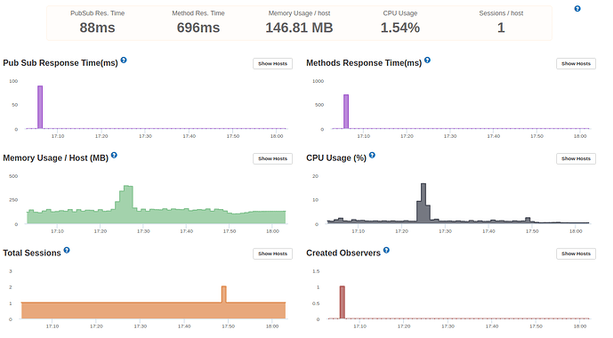Click the Methods Response Time(ms) heading
The height and width of the screenshot is (338, 613).
[x=364, y=63]
